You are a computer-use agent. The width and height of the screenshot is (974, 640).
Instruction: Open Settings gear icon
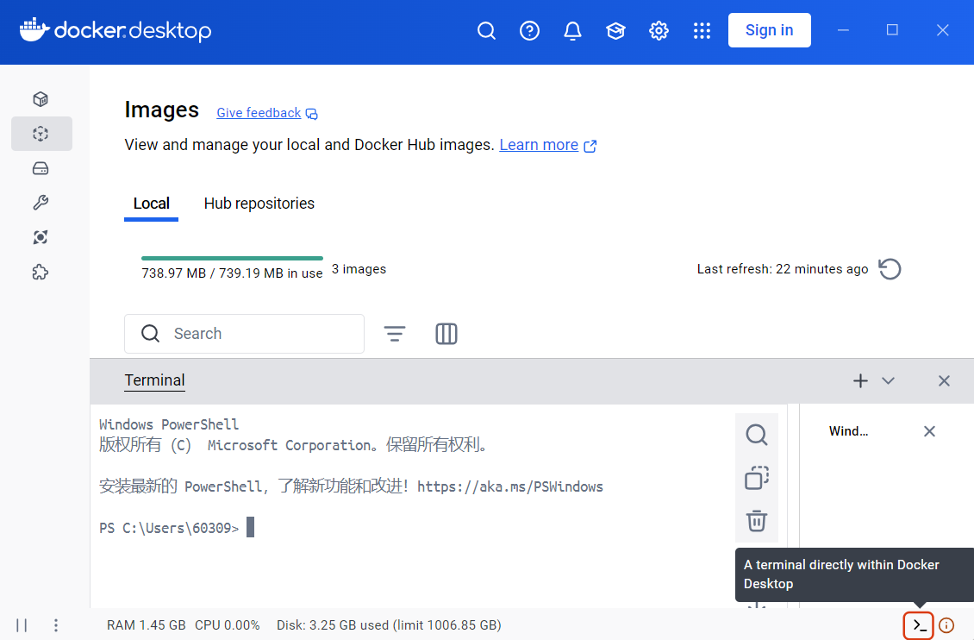click(x=659, y=30)
